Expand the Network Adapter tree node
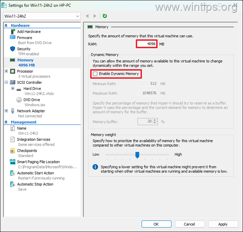The height and width of the screenshot is (232, 243). [x=6, y=110]
